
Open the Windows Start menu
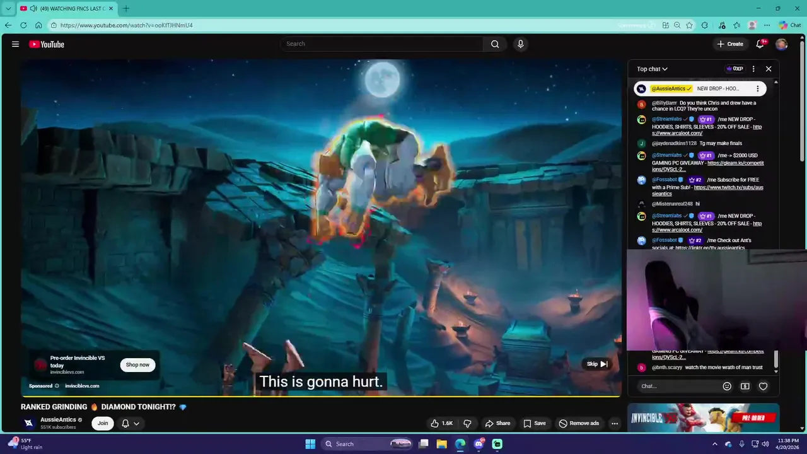coord(310,444)
